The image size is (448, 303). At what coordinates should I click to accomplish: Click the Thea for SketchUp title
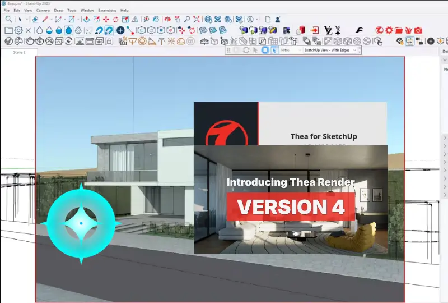324,136
